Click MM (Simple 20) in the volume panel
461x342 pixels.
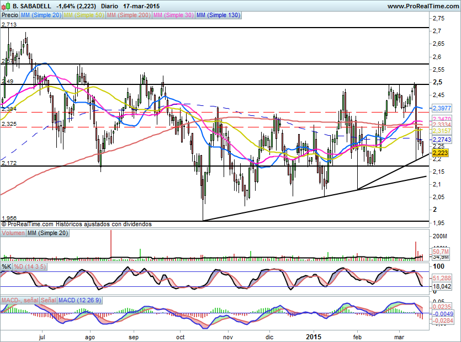click(48, 233)
